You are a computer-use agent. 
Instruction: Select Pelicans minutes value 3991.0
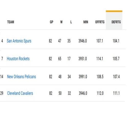(x=83, y=77)
